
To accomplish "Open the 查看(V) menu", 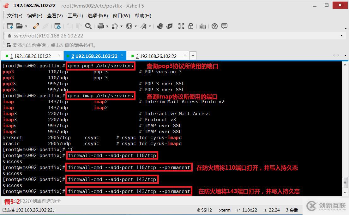I will [x=55, y=15].
